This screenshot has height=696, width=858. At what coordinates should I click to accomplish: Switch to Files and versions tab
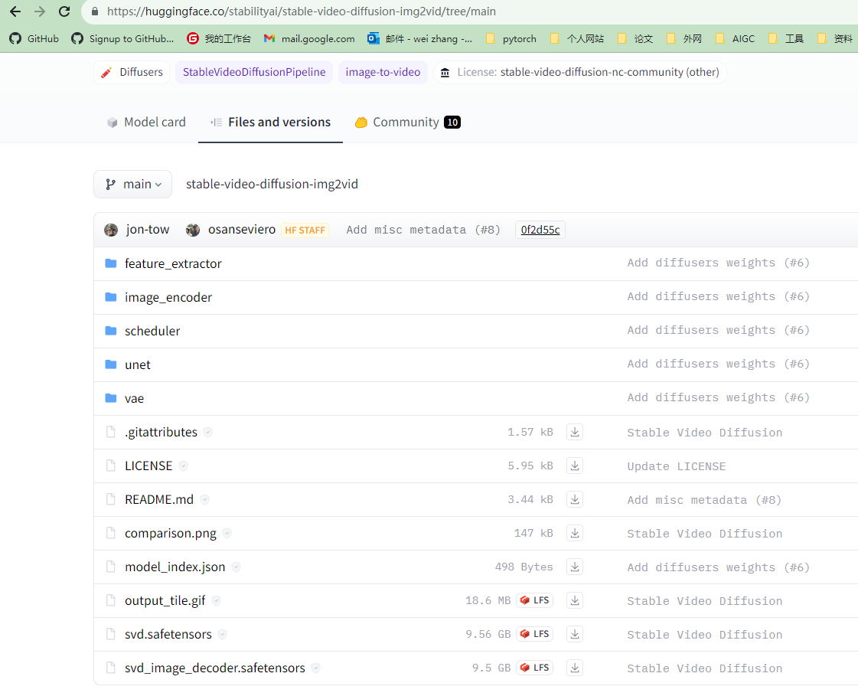[270, 122]
